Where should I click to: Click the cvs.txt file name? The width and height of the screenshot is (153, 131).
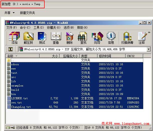(16, 102)
